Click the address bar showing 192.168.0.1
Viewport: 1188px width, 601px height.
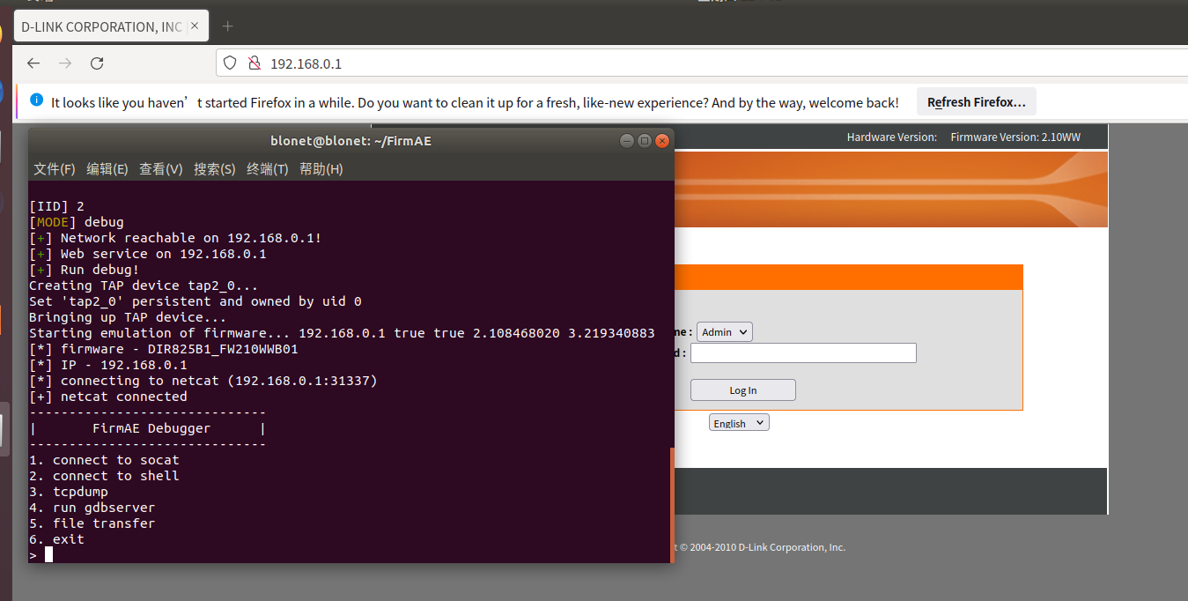pos(701,63)
